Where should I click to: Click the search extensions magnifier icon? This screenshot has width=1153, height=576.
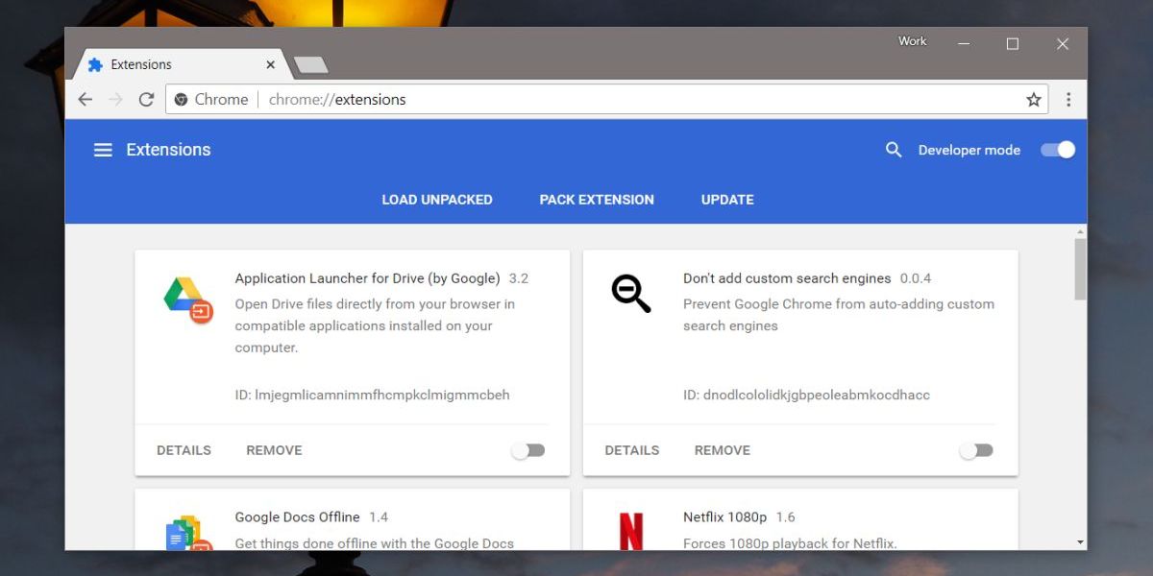(894, 150)
